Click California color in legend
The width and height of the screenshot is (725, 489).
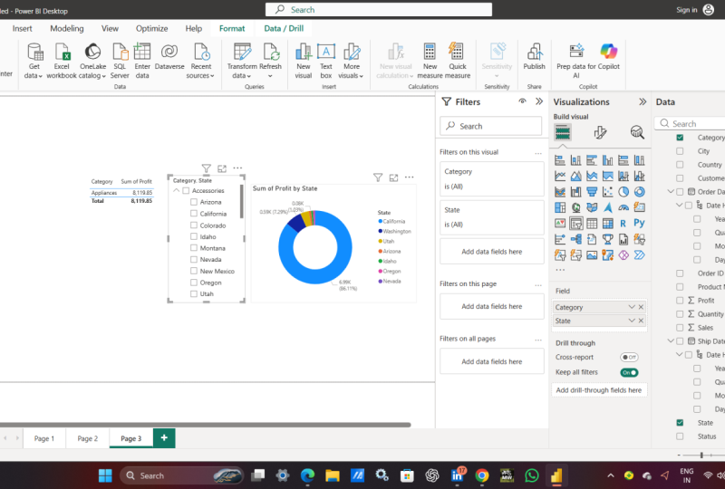click(380, 221)
